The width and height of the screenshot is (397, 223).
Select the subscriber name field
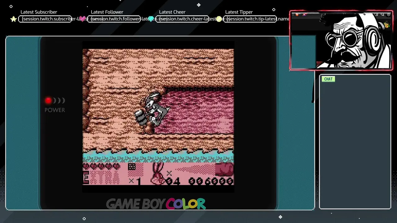[x=45, y=19]
